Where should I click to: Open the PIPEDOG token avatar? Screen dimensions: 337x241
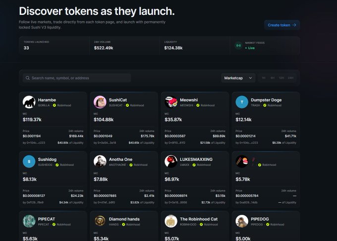pos(242,221)
